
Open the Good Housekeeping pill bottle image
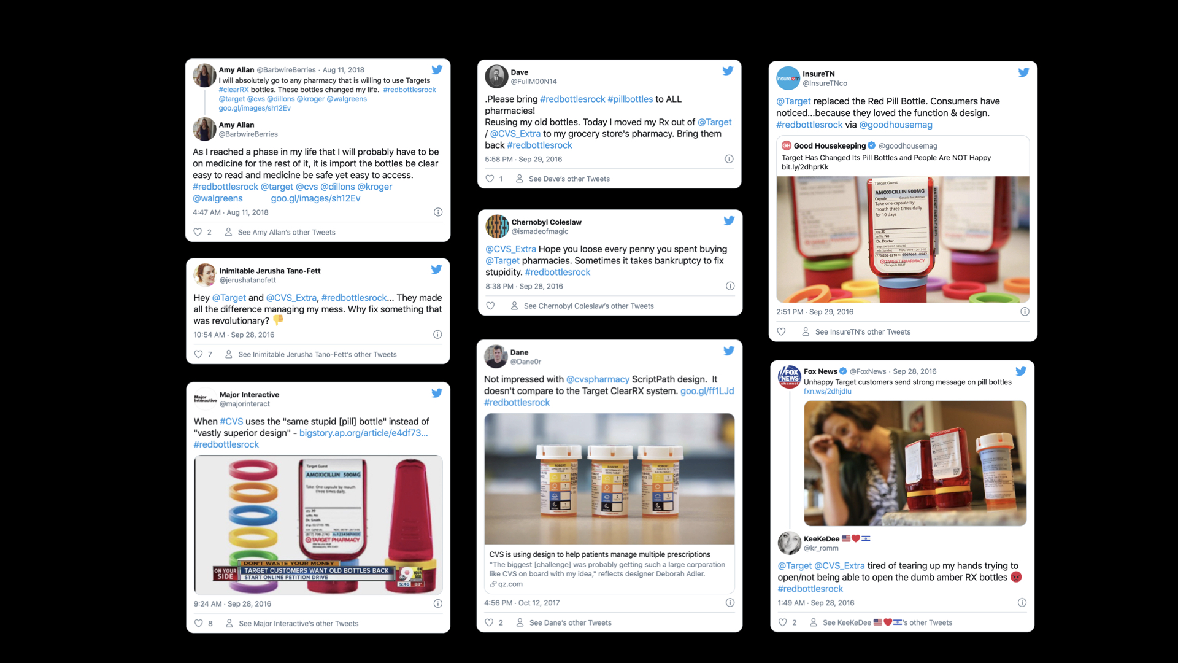point(903,239)
